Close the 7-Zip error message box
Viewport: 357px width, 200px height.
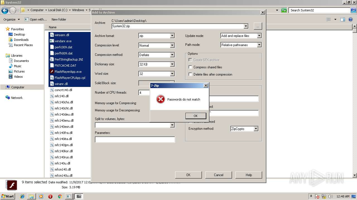click(x=206, y=86)
